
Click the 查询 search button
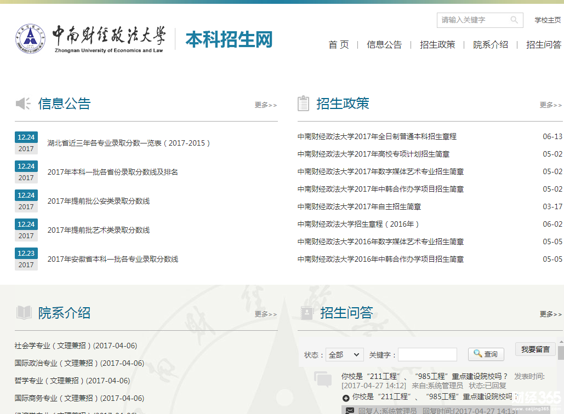coord(486,354)
